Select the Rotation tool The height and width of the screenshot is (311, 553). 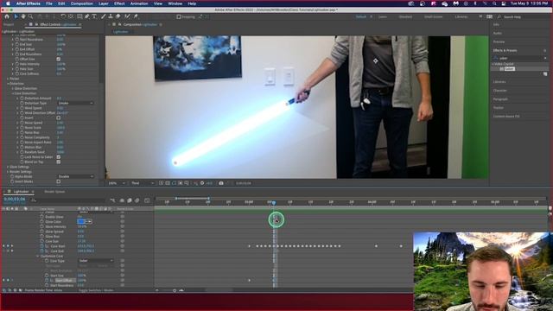[x=63, y=16]
